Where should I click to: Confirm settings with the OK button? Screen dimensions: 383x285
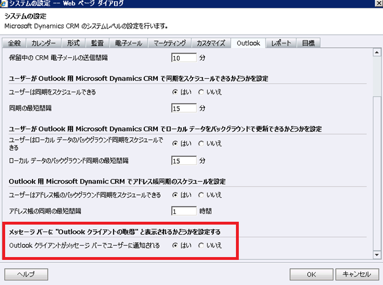(x=311, y=274)
